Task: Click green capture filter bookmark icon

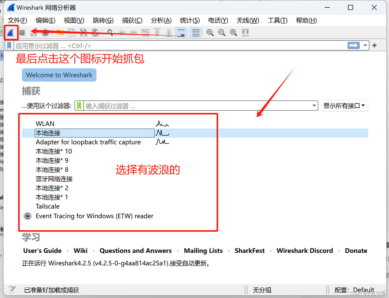Action: 79,106
